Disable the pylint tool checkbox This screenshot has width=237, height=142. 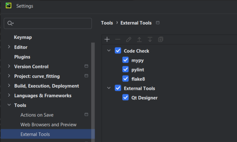pyautogui.click(x=125, y=69)
